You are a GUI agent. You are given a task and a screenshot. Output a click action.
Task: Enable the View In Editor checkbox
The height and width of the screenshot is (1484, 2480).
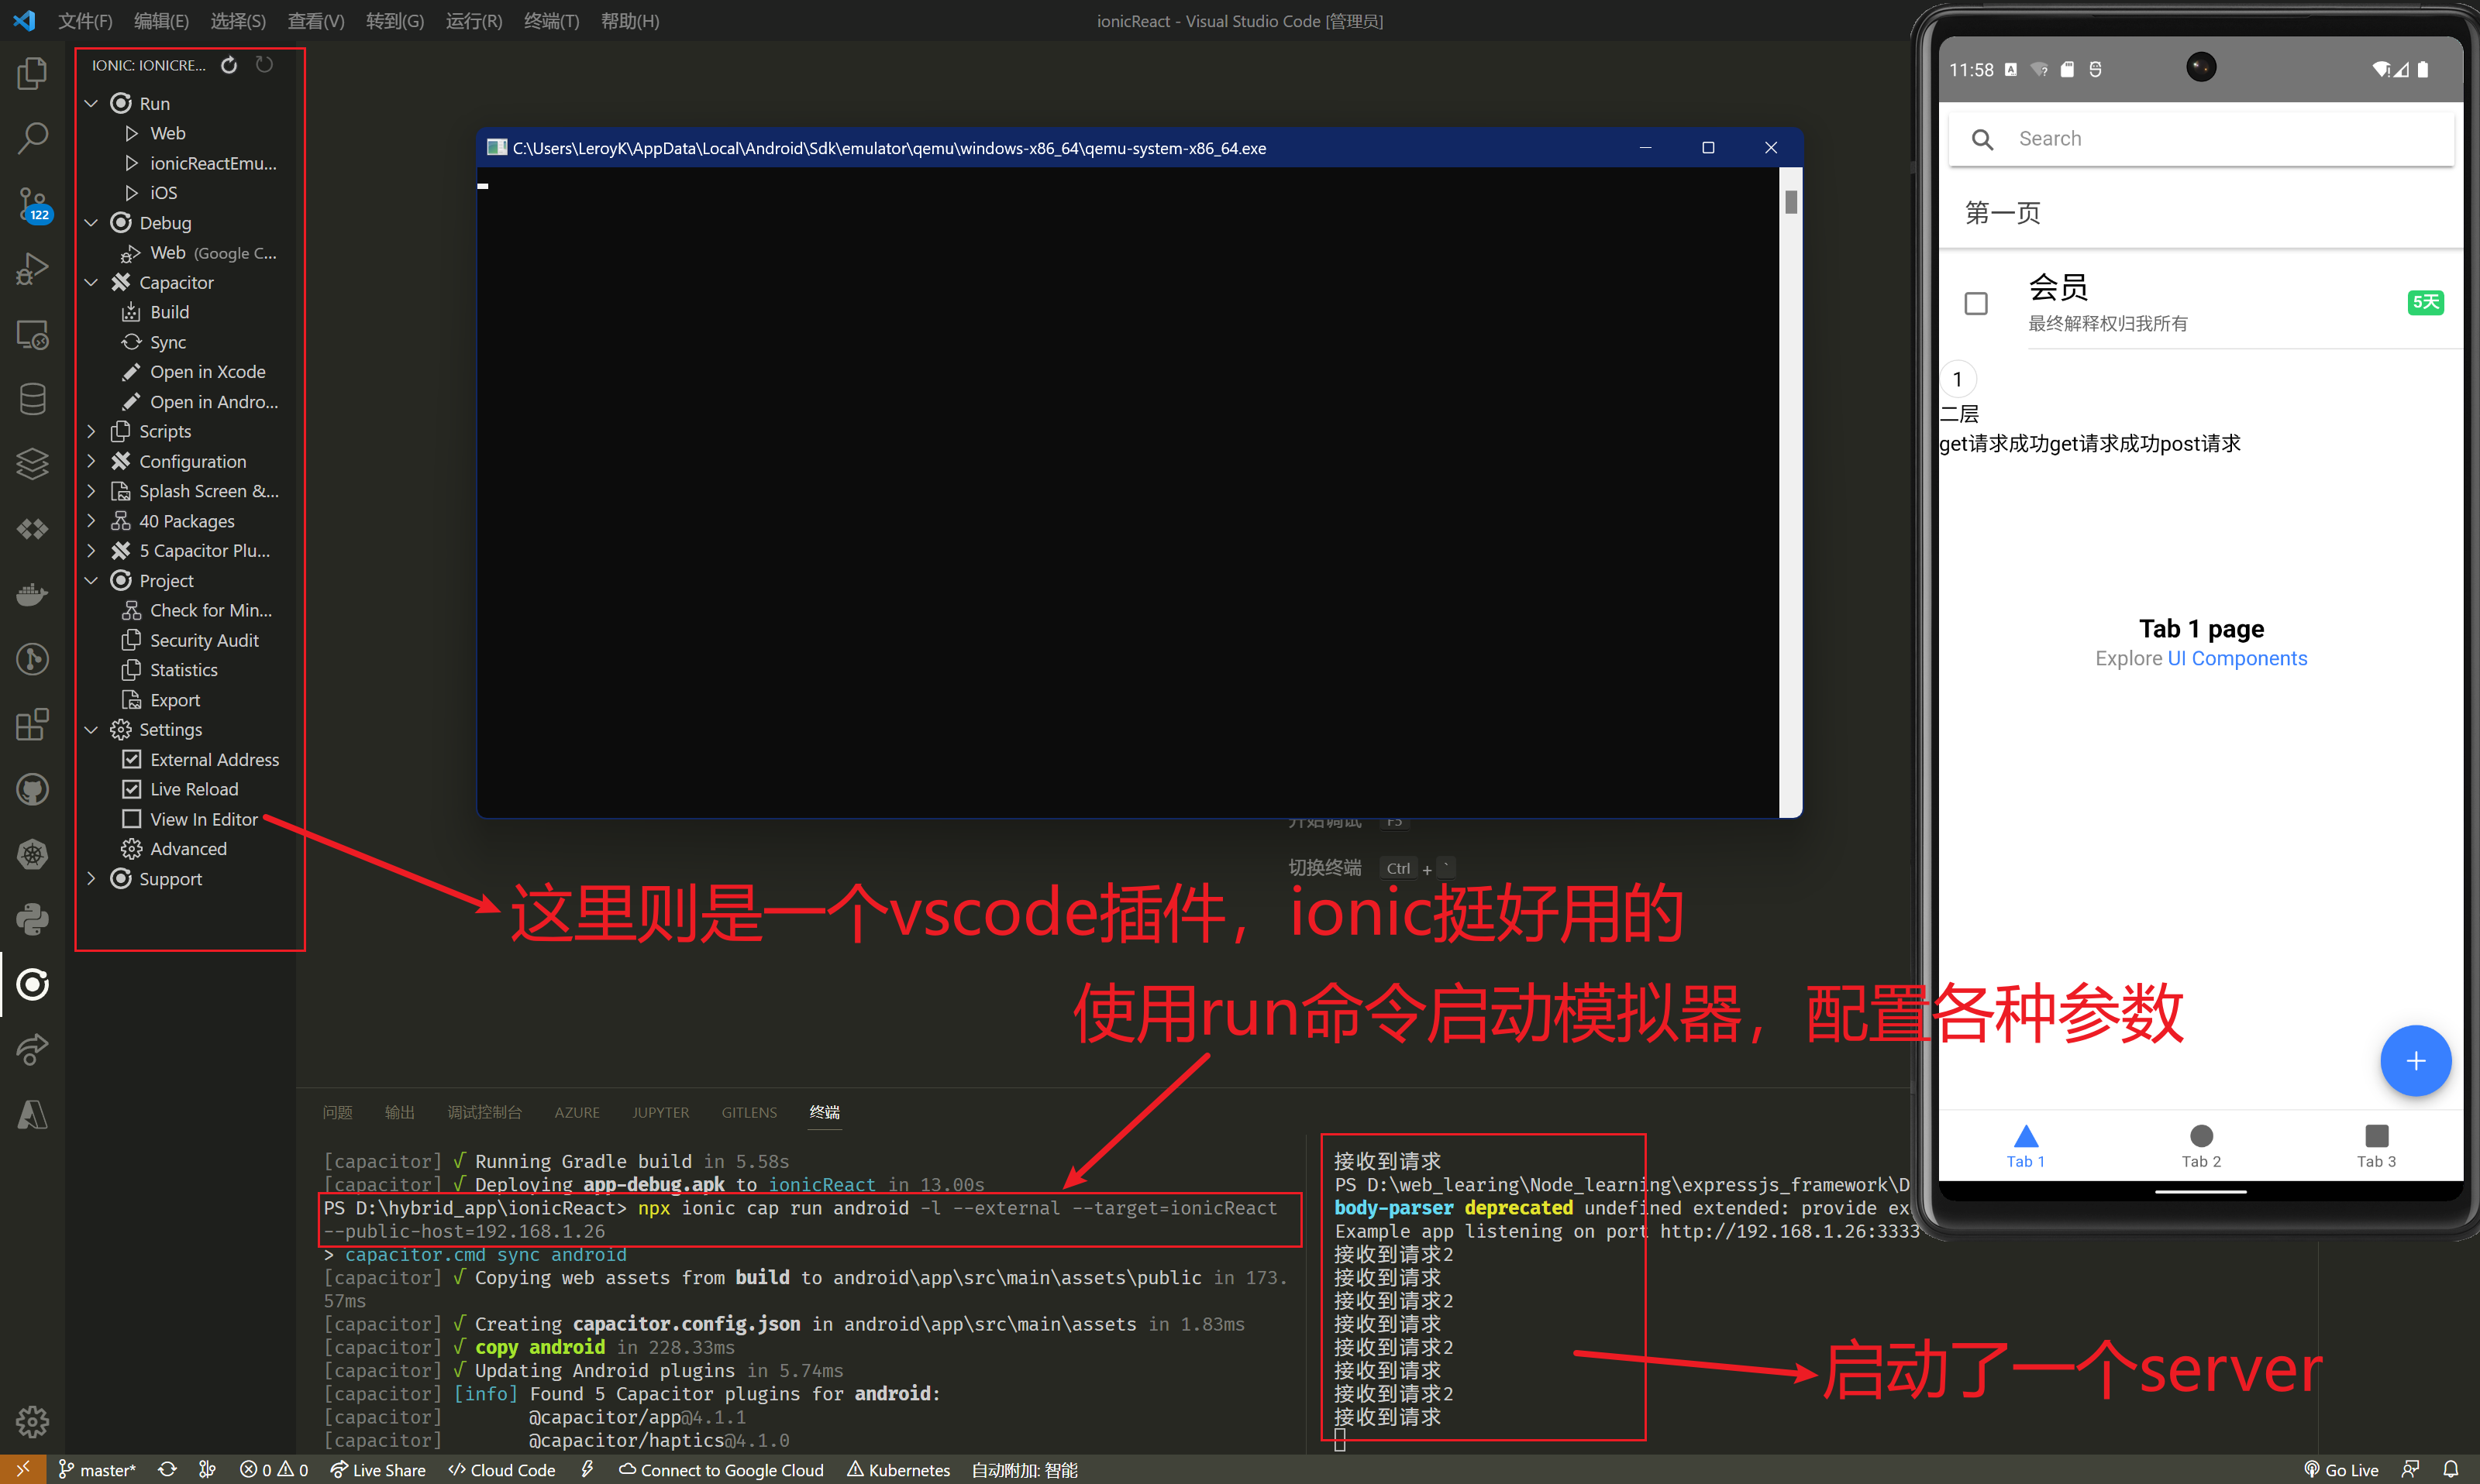pos(131,819)
